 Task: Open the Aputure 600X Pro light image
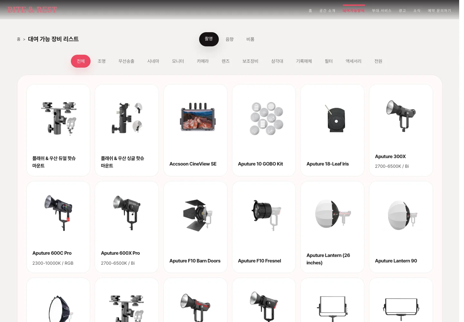point(127,213)
